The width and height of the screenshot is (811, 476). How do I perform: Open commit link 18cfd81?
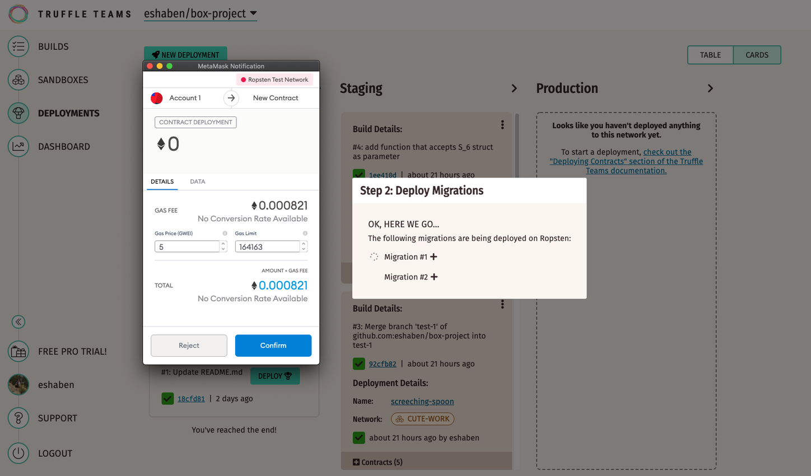coord(191,399)
